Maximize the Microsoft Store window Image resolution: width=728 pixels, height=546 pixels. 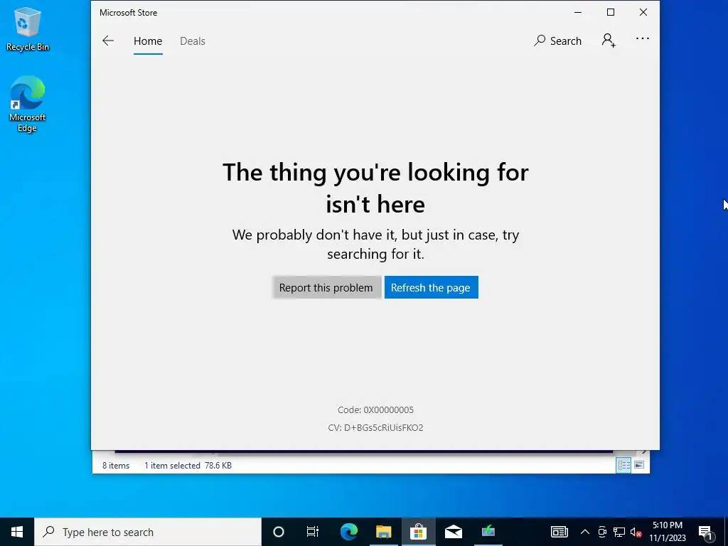[611, 13]
